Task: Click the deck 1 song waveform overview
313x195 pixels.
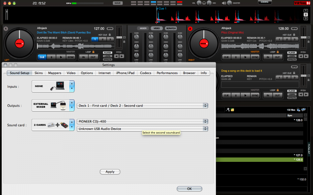Action: 76,46
